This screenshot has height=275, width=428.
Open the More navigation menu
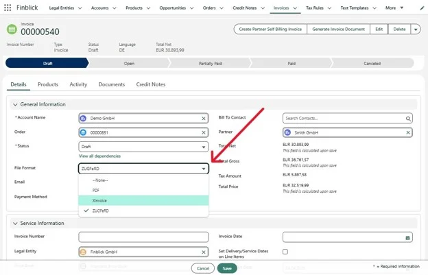[x=394, y=8]
